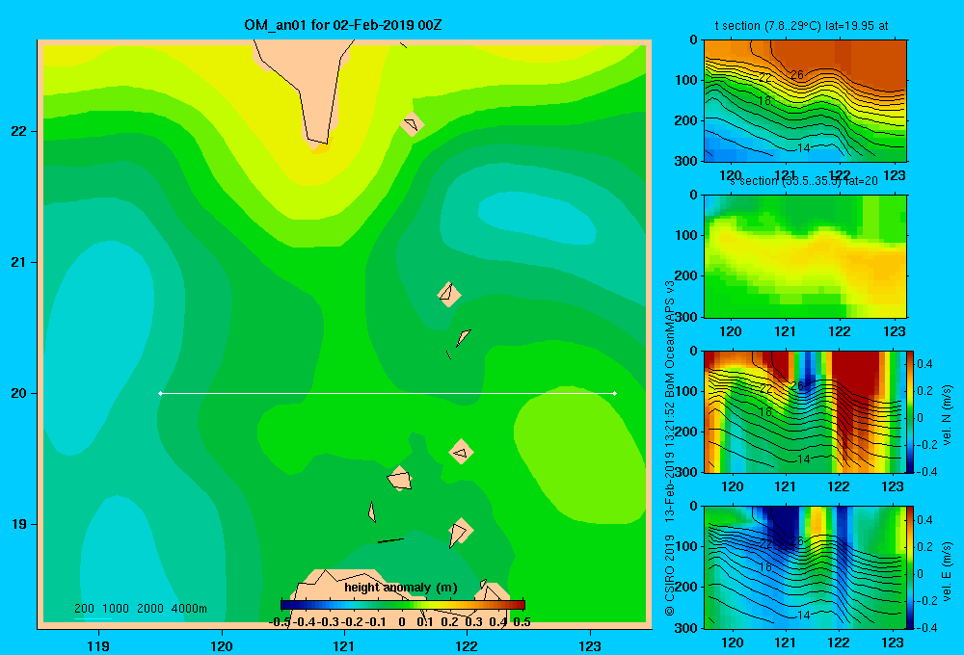
Task: Click the latitude 22 axis label on main map
Action: 19,131
